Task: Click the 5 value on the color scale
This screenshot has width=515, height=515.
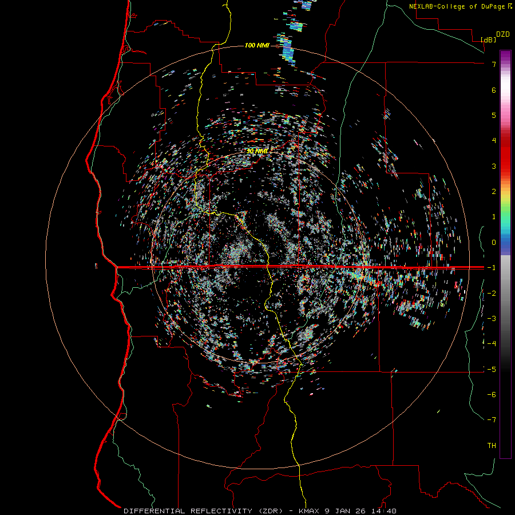Action: tap(494, 115)
